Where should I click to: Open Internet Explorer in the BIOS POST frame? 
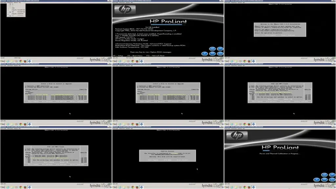[x=120, y=61]
